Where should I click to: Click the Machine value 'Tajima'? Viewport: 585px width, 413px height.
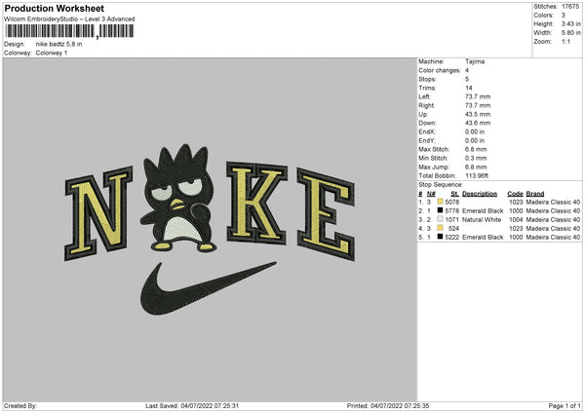[x=475, y=61]
